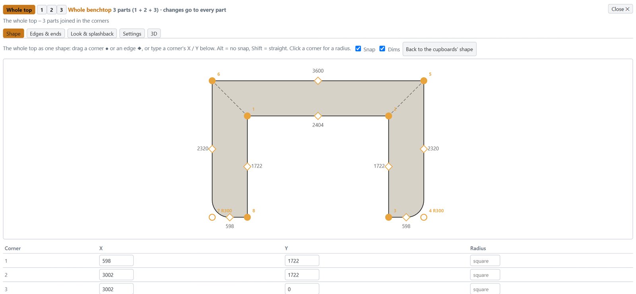Edit Radius field for corner 2

(485, 275)
